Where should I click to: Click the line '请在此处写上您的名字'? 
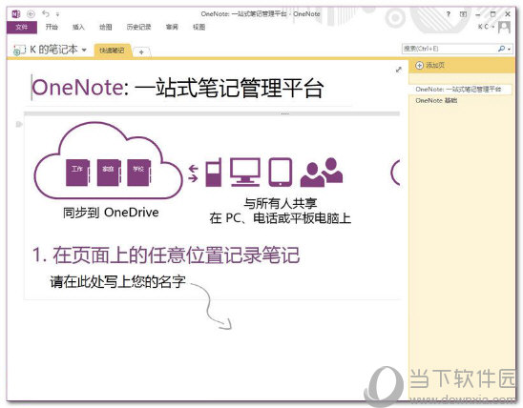(117, 282)
